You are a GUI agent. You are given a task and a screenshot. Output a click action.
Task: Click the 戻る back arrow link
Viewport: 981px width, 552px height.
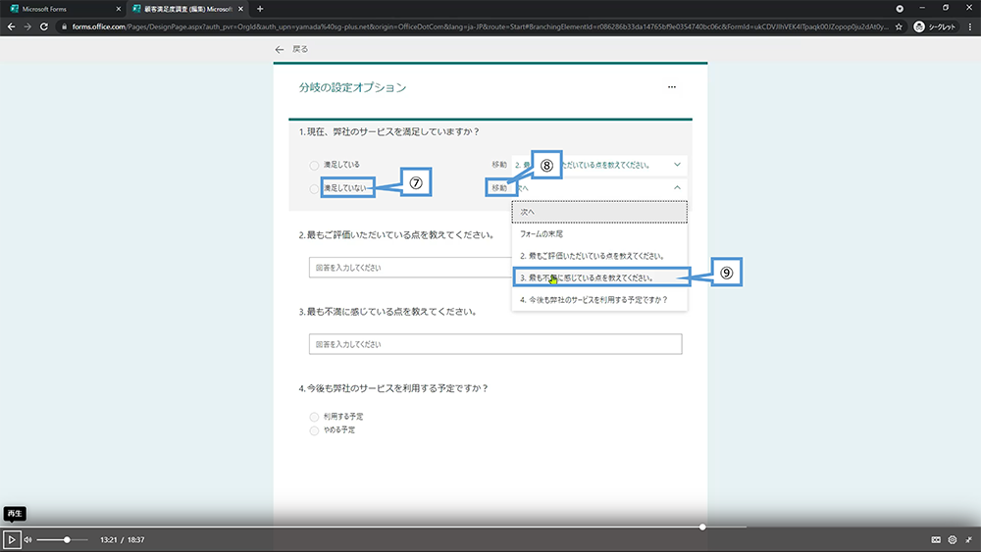[291, 49]
